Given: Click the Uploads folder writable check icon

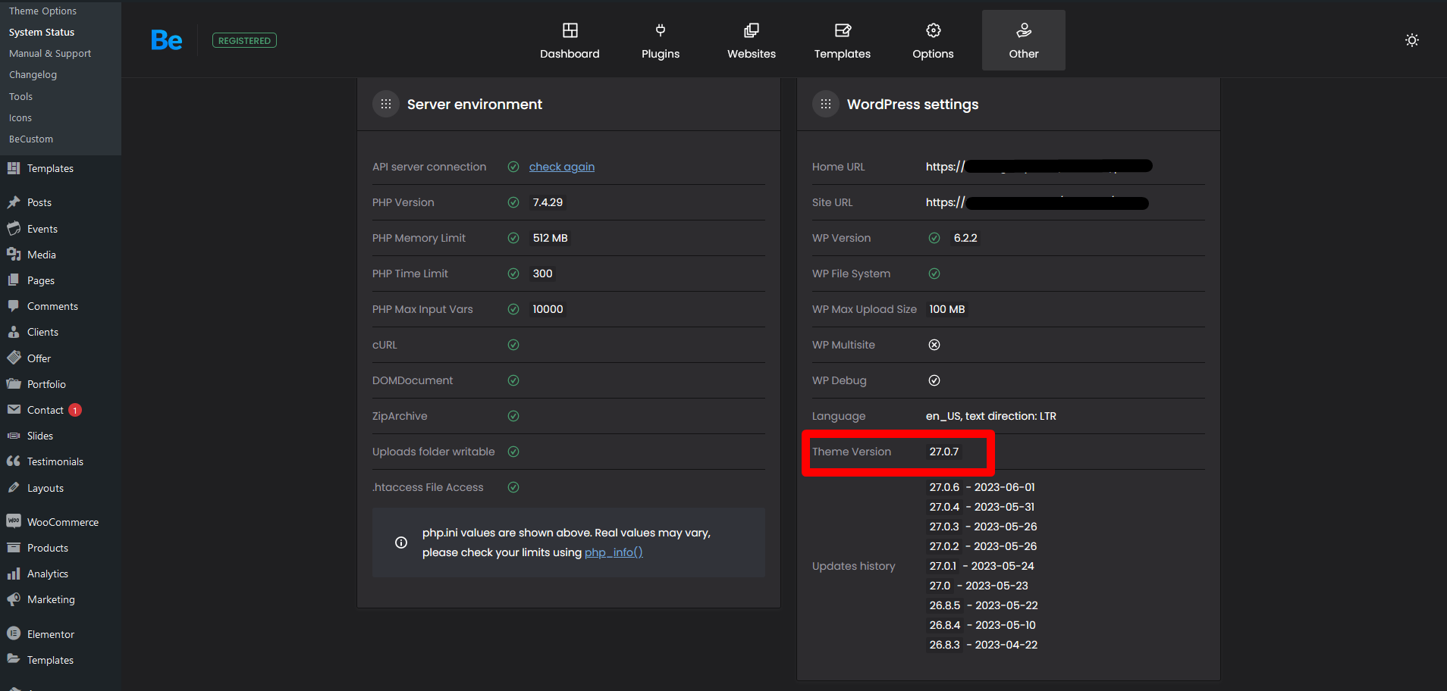Looking at the screenshot, I should pyautogui.click(x=513, y=452).
